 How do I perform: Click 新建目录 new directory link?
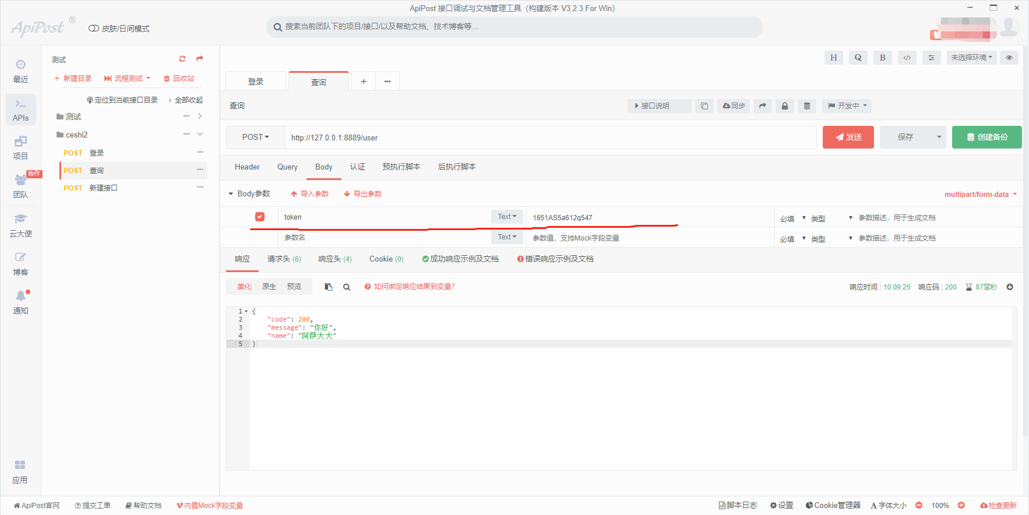tap(73, 79)
